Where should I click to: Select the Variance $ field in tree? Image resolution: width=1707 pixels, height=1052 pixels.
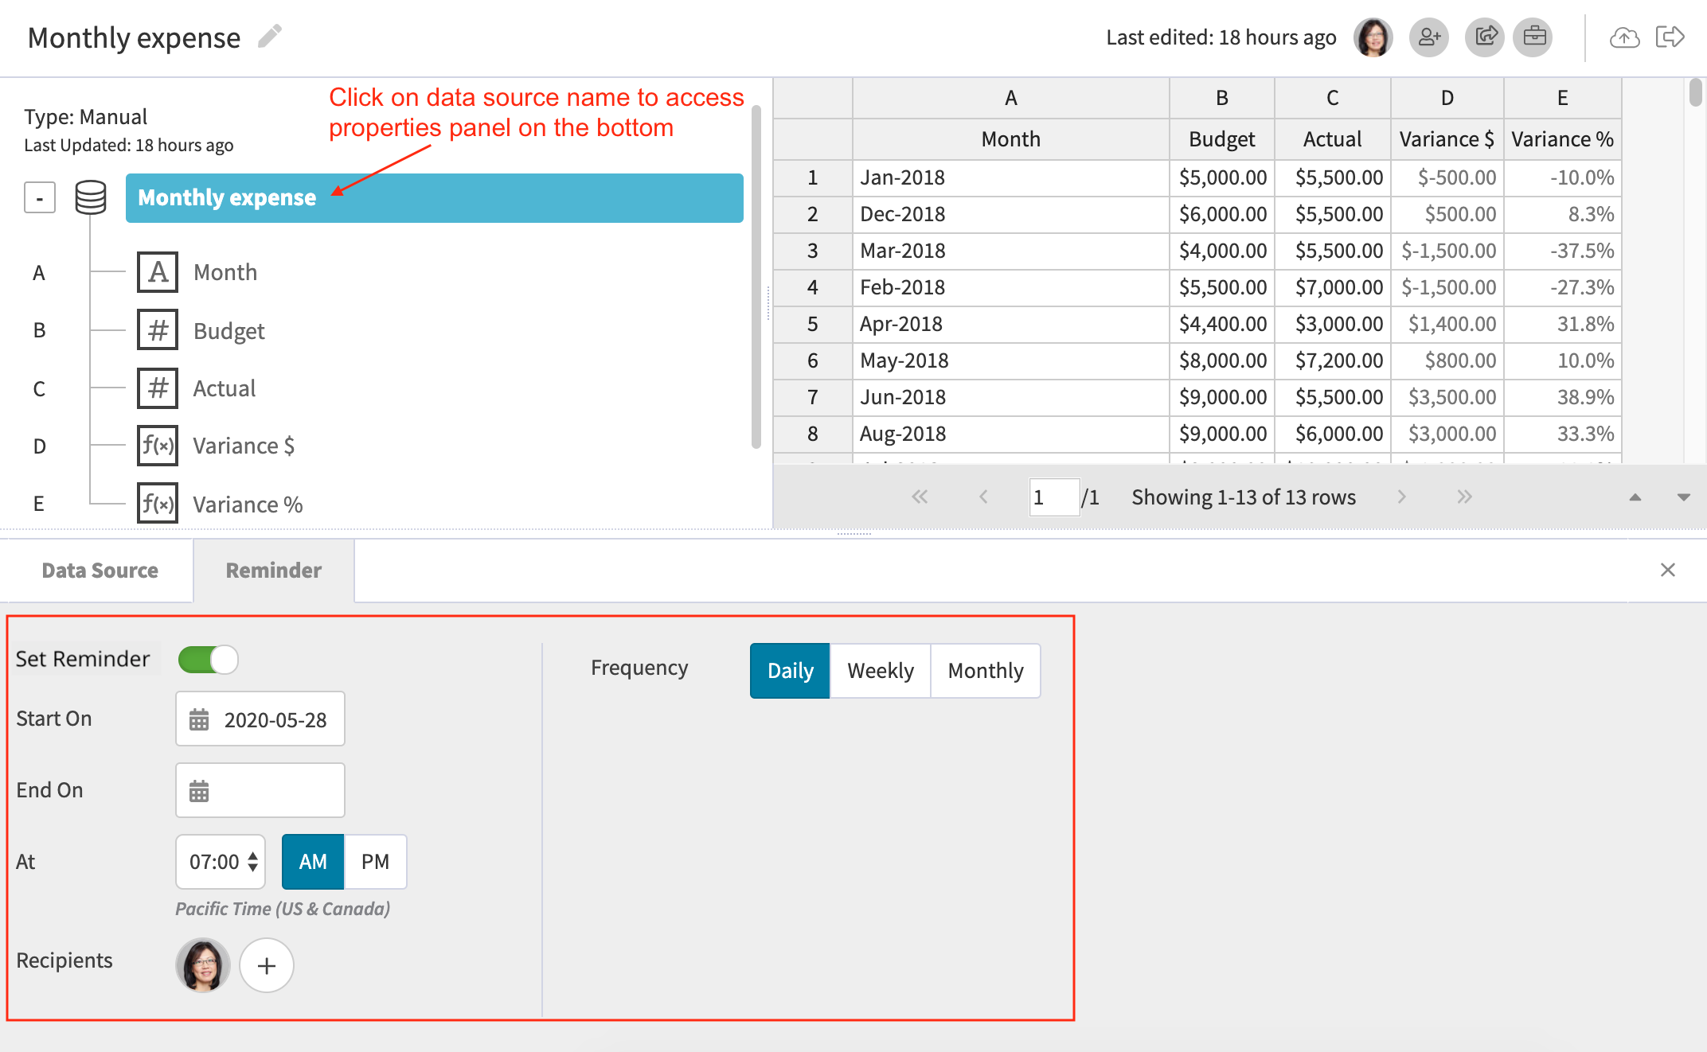244,446
